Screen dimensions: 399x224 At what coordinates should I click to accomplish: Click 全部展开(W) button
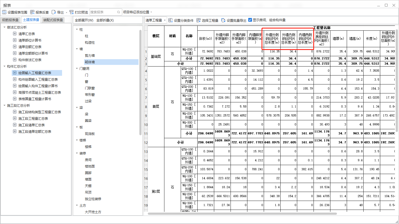click(x=84, y=20)
